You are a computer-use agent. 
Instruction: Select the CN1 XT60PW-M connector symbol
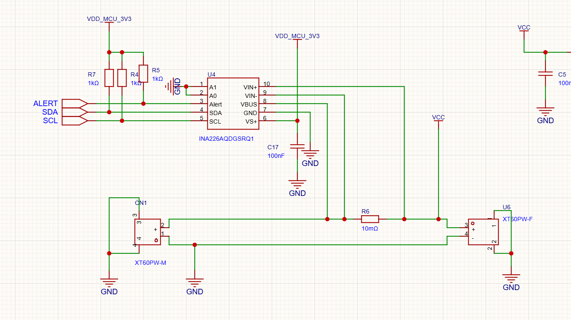coord(148,232)
